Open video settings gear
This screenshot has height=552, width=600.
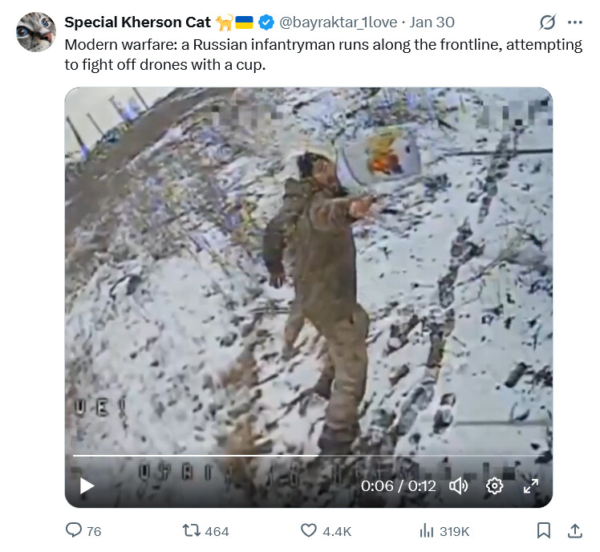pyautogui.click(x=494, y=485)
